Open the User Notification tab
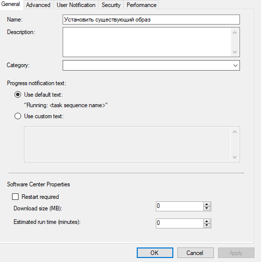Viewport: 261px width, 262px height. click(76, 5)
